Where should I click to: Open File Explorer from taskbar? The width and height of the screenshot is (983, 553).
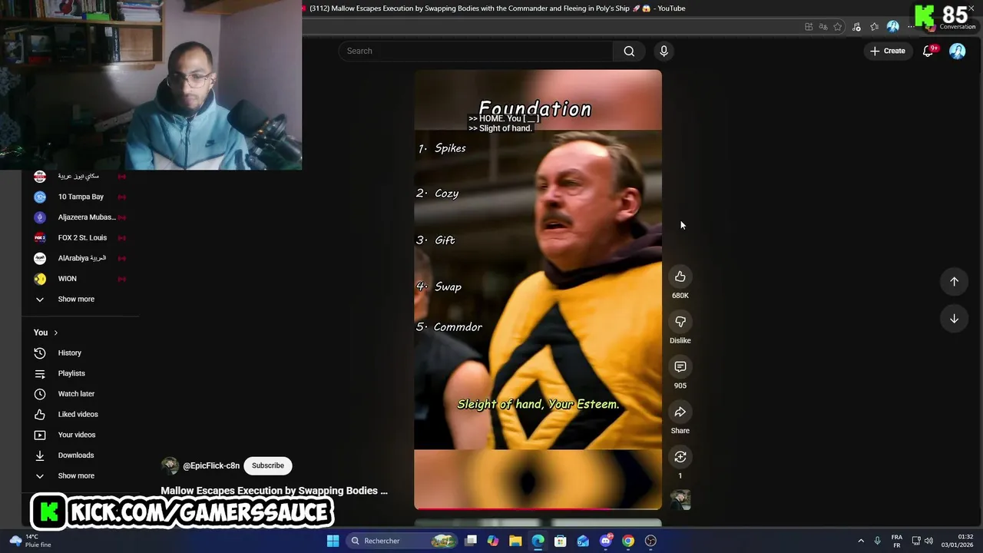(x=515, y=541)
